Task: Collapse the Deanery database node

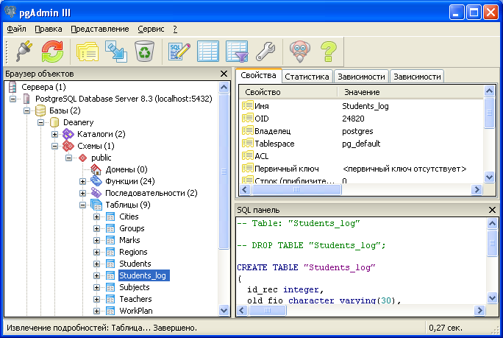Action: [x=40, y=122]
